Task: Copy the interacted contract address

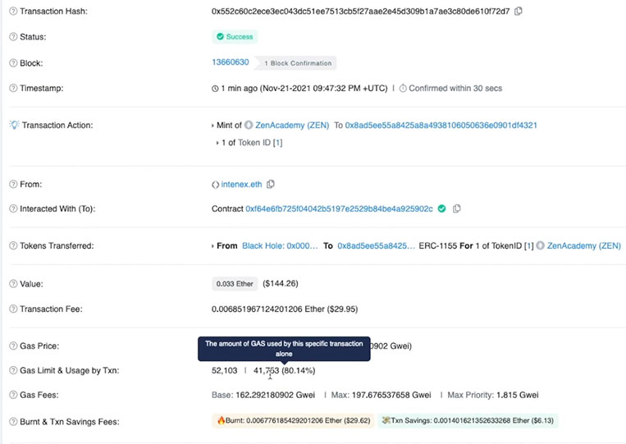Action: [x=457, y=208]
